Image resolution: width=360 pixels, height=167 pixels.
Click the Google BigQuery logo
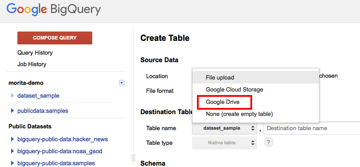click(x=53, y=10)
